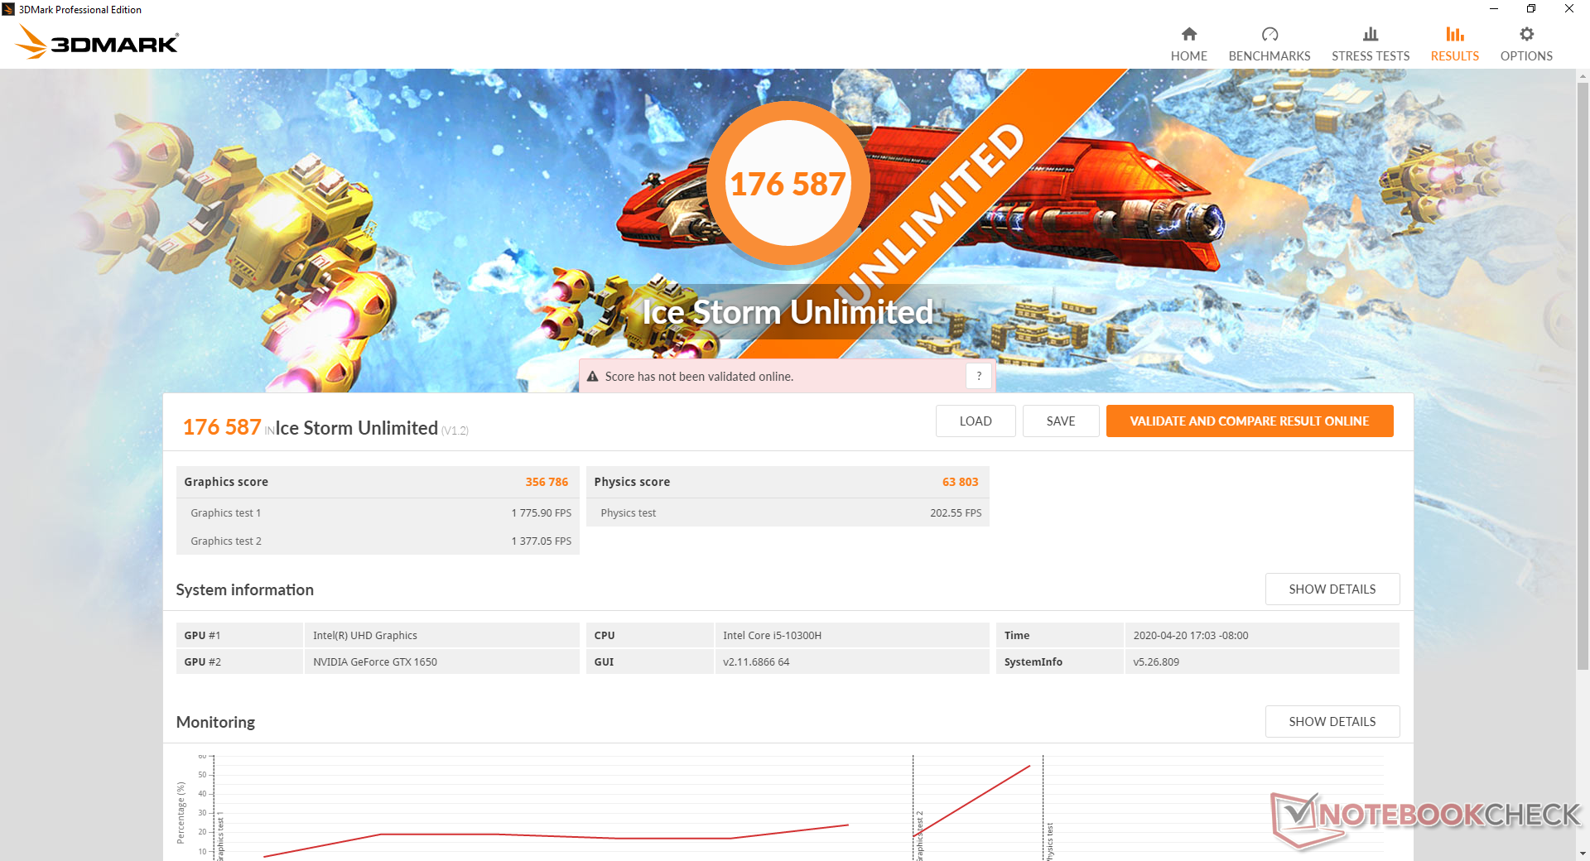The image size is (1590, 861).
Task: Click 'Score has not been validated online' message
Action: click(x=699, y=377)
